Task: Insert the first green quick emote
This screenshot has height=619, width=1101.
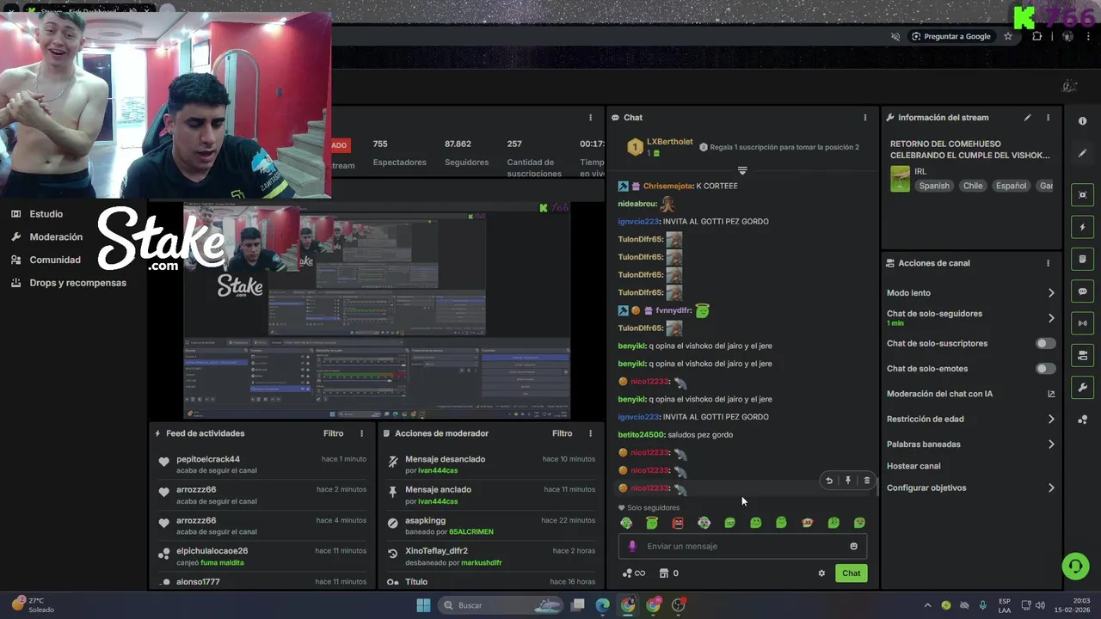Action: tap(626, 523)
